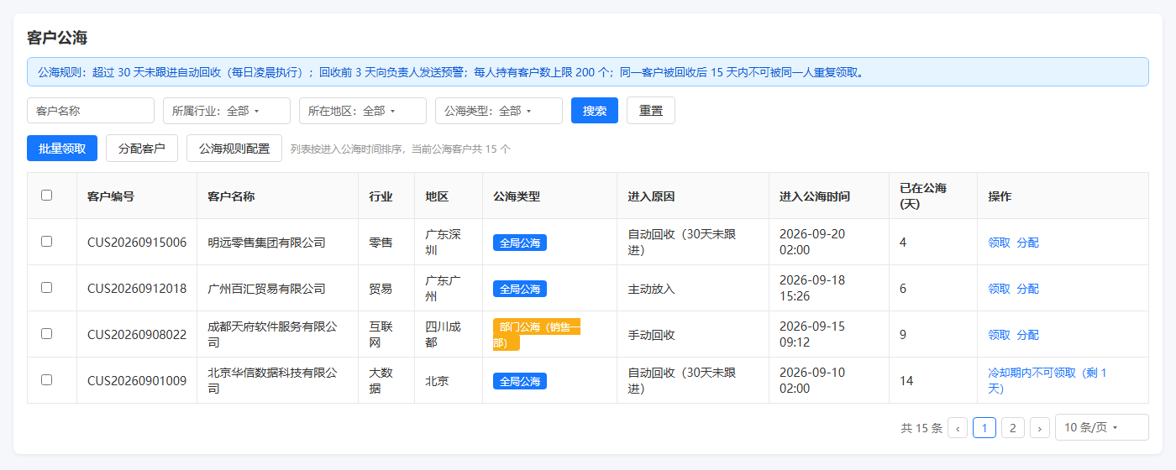Go to previous page arrow in pagination
1176x470 pixels.
point(958,428)
